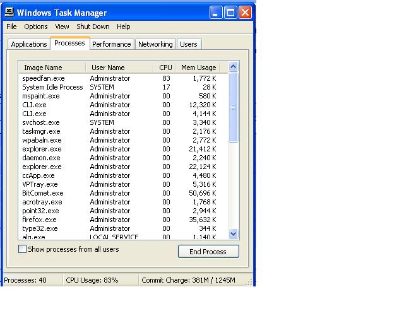Click the End Process button

(x=208, y=251)
